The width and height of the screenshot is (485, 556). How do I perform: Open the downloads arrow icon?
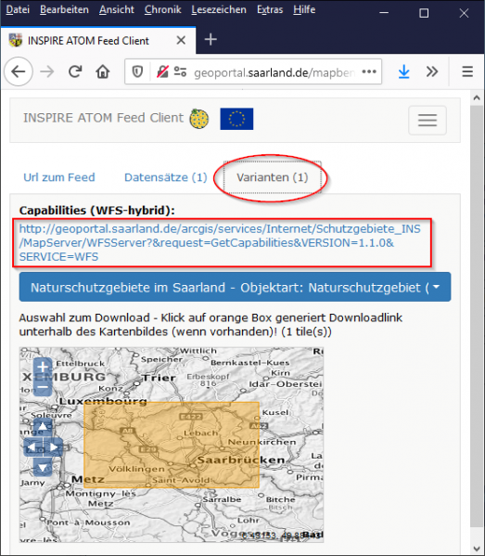tap(404, 72)
